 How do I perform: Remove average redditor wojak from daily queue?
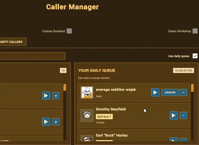pos(183,93)
